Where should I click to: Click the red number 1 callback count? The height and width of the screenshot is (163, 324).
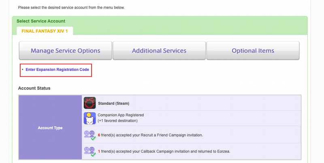point(99,151)
